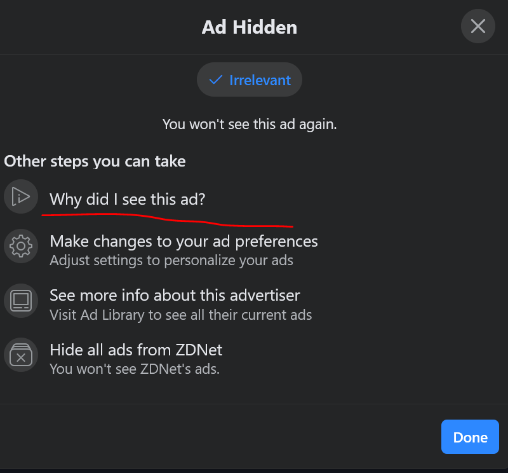Viewport: 508px width, 473px height.
Task: Click the advertiser info screen icon
Action: pyautogui.click(x=21, y=300)
